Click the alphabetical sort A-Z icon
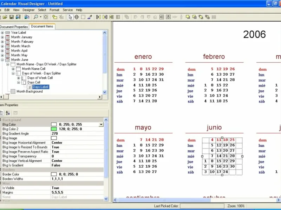281x210 pixels. click(8, 113)
